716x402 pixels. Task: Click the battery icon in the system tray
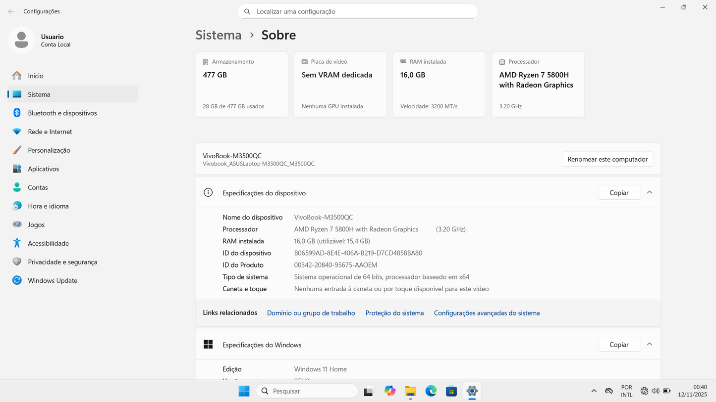pyautogui.click(x=667, y=391)
